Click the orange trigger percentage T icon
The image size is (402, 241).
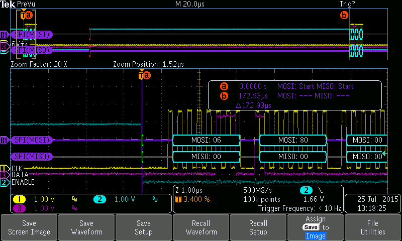pos(178,199)
